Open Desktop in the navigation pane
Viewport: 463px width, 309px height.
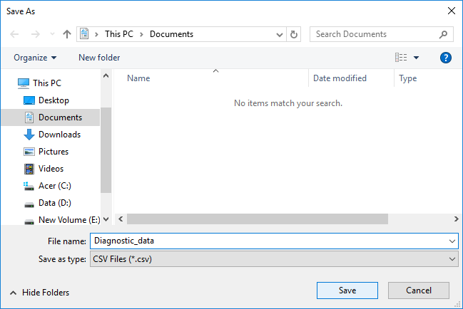(x=46, y=100)
